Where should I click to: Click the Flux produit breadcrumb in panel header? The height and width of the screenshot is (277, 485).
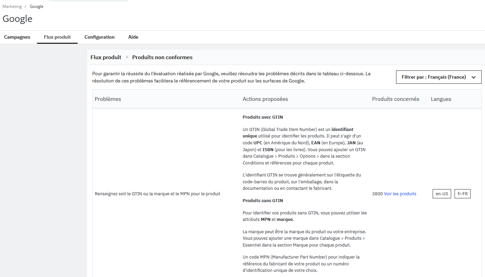(106, 57)
